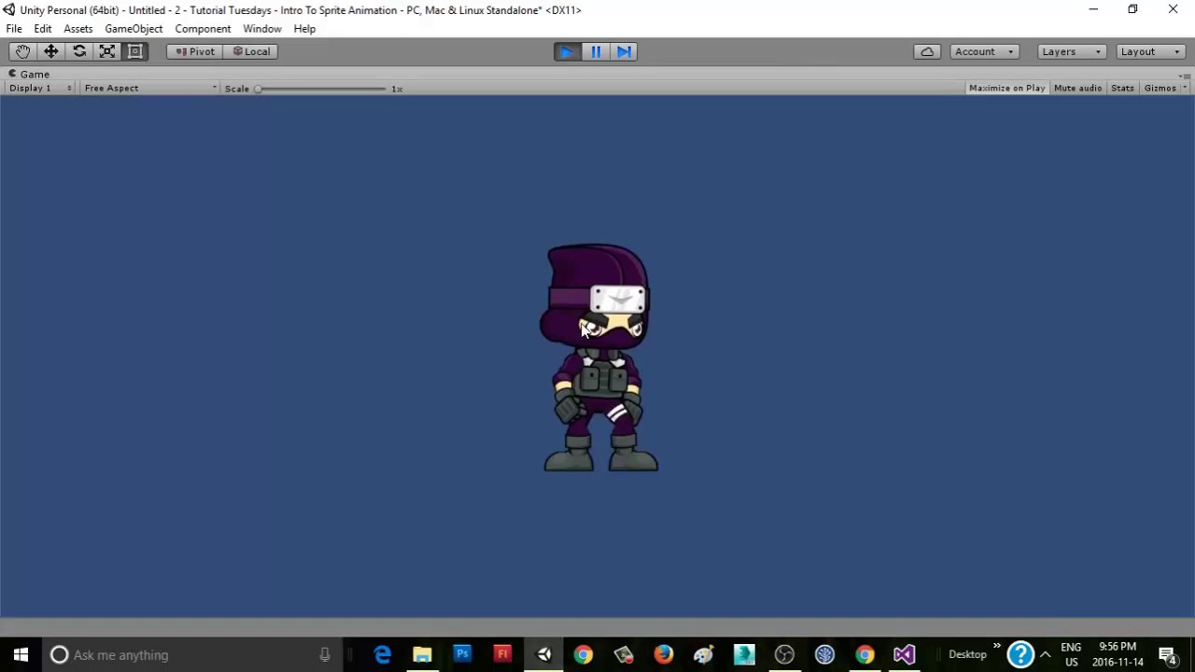This screenshot has height=672, width=1195.
Task: Open the Layout dropdown
Action: 1150,51
